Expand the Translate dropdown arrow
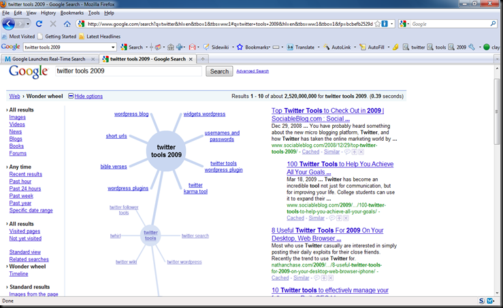 (x=319, y=47)
